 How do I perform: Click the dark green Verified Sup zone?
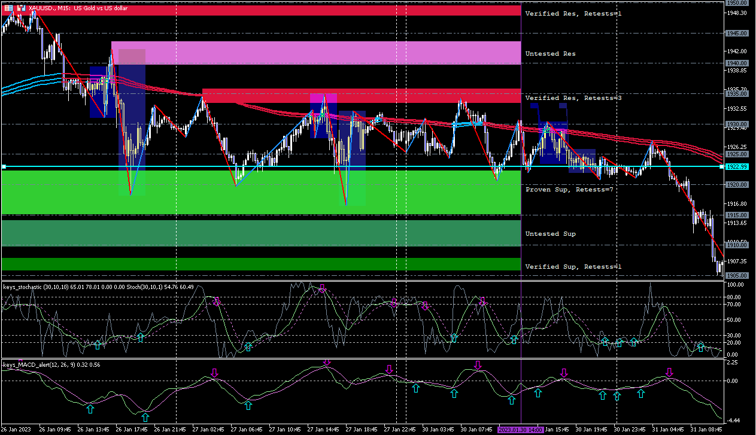pyautogui.click(x=261, y=264)
